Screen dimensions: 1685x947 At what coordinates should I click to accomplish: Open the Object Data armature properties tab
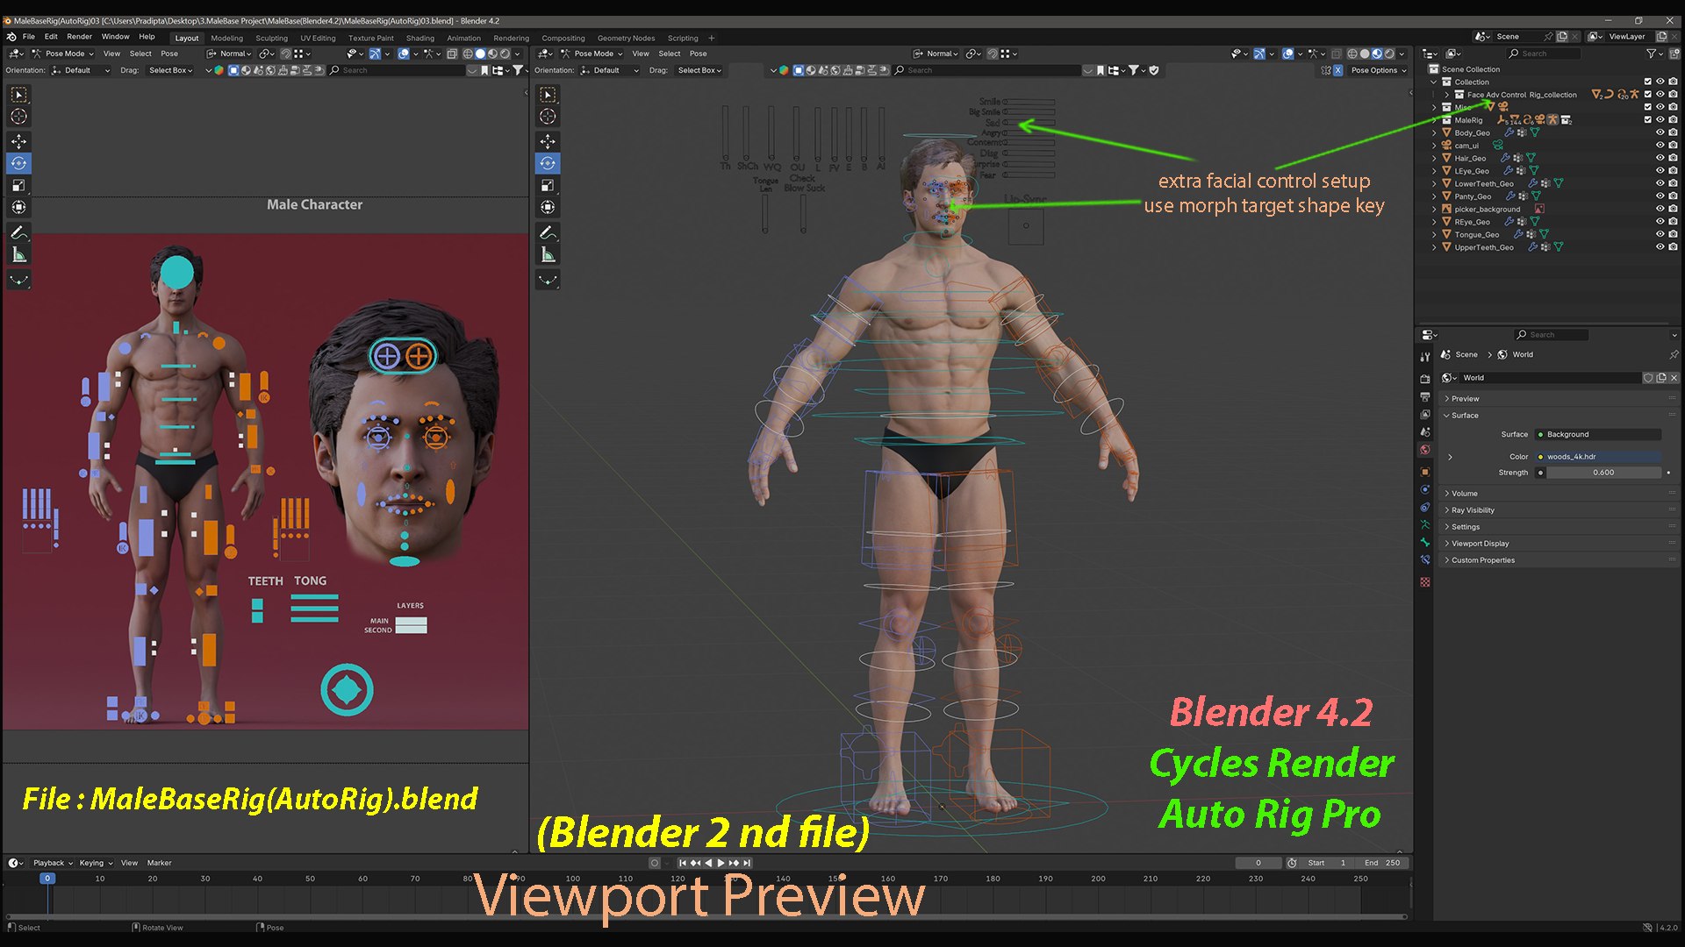point(1425,524)
